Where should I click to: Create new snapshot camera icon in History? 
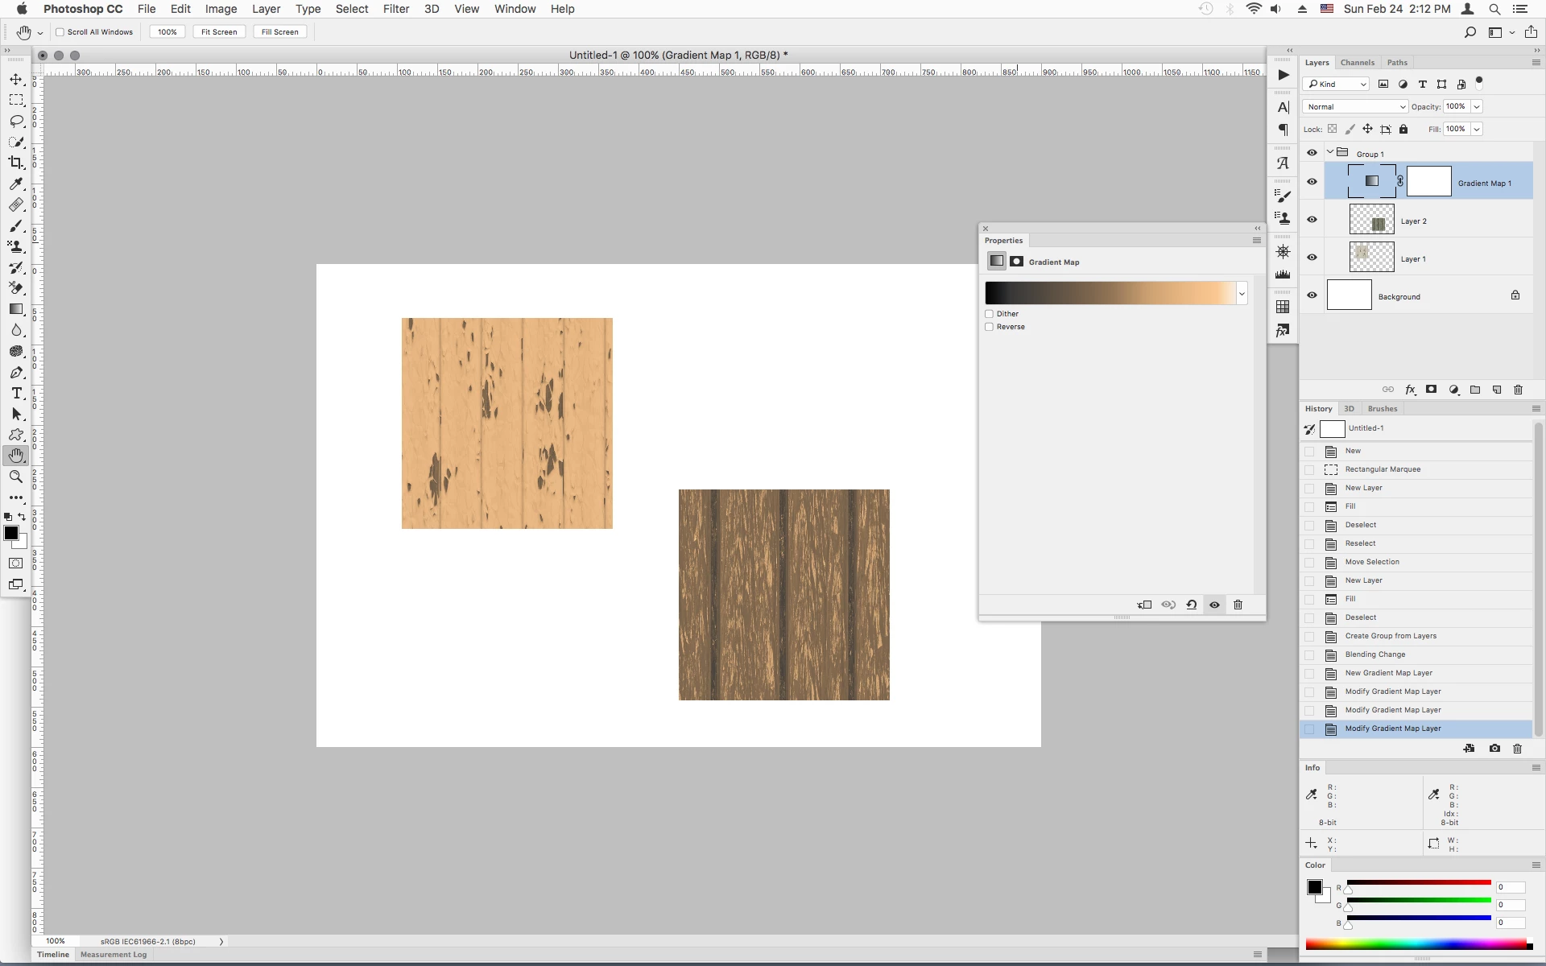[1494, 749]
